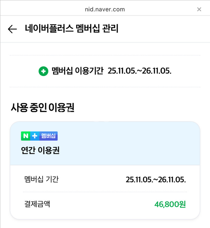This screenshot has width=210, height=228.
Task: Tap the date range 25.11.05.~26.11.05. in card
Action: (x=156, y=180)
